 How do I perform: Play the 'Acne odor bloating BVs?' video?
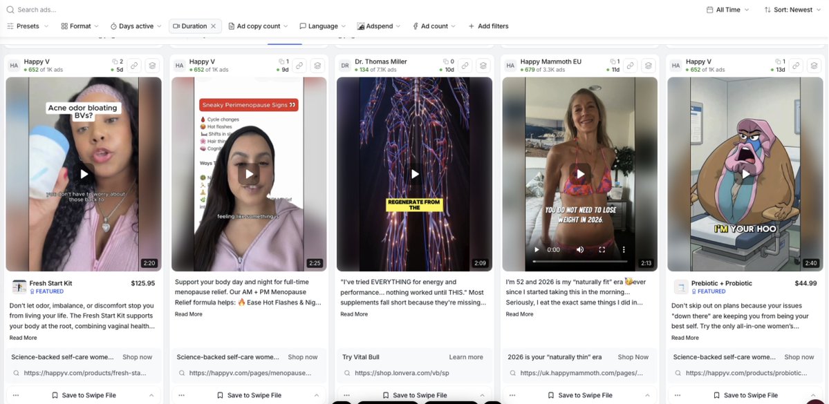click(84, 174)
